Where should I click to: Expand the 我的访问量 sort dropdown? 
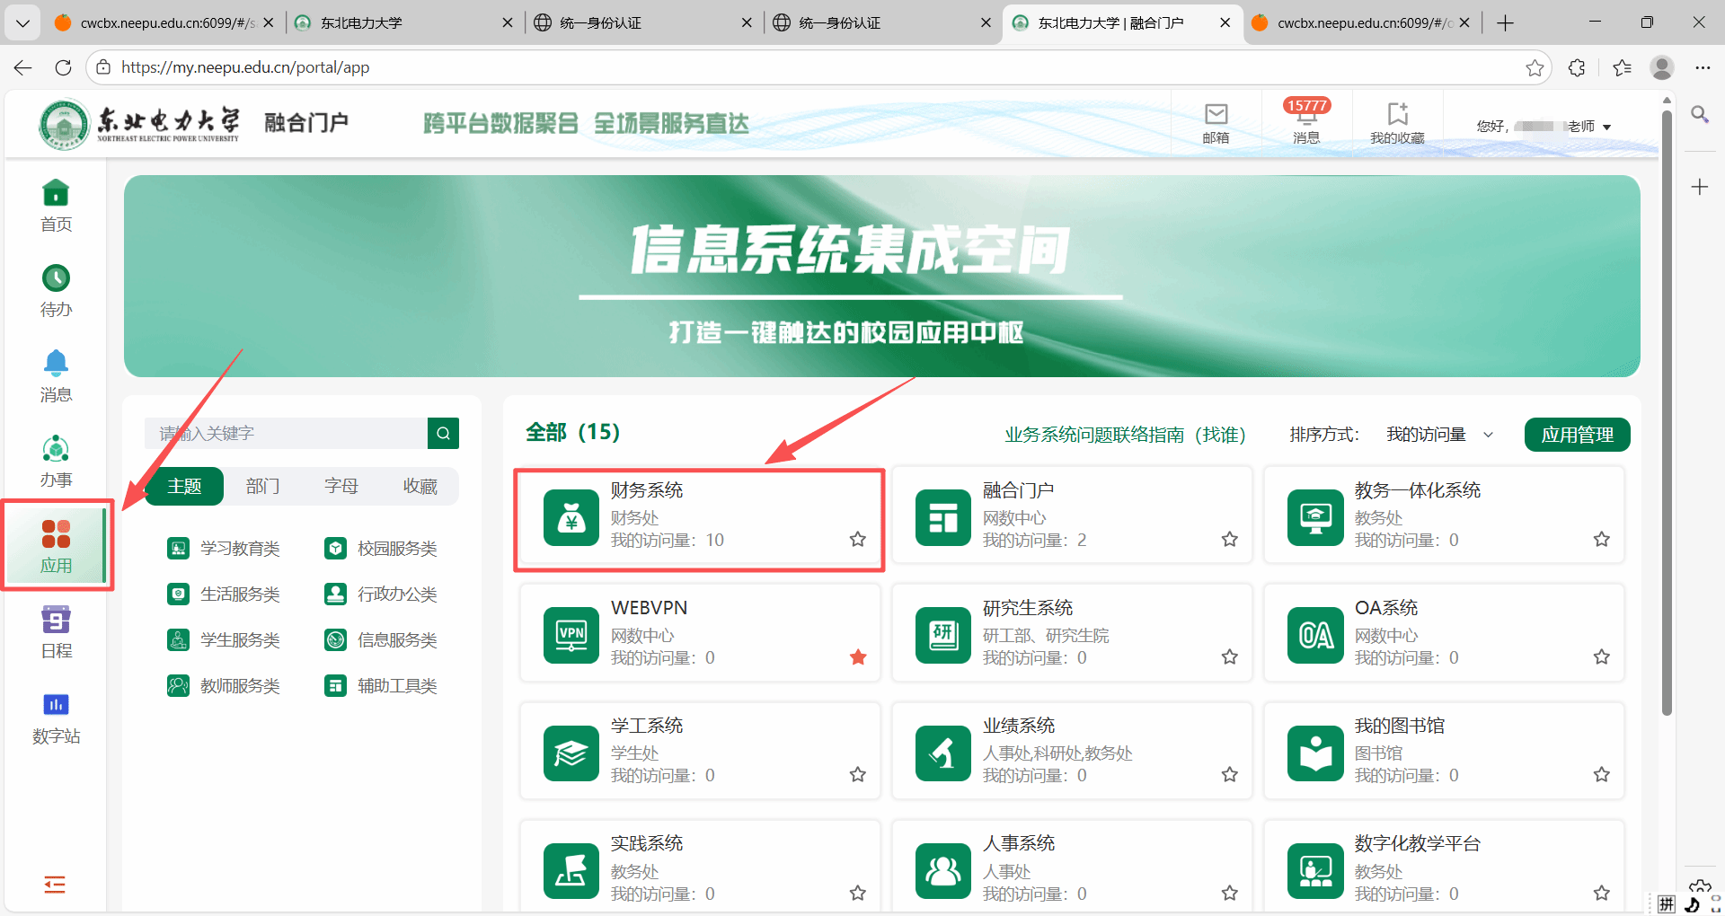(x=1439, y=435)
